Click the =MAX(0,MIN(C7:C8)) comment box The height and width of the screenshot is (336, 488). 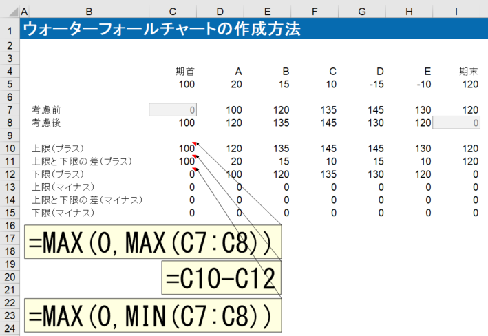pos(153,315)
